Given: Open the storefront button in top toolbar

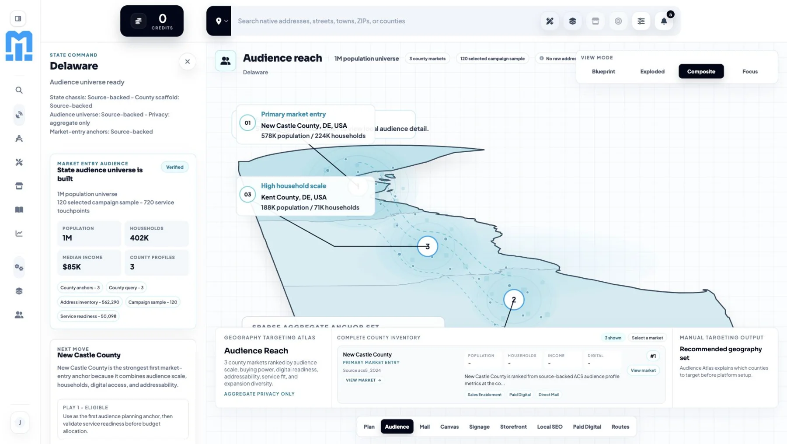Looking at the screenshot, I should point(595,21).
